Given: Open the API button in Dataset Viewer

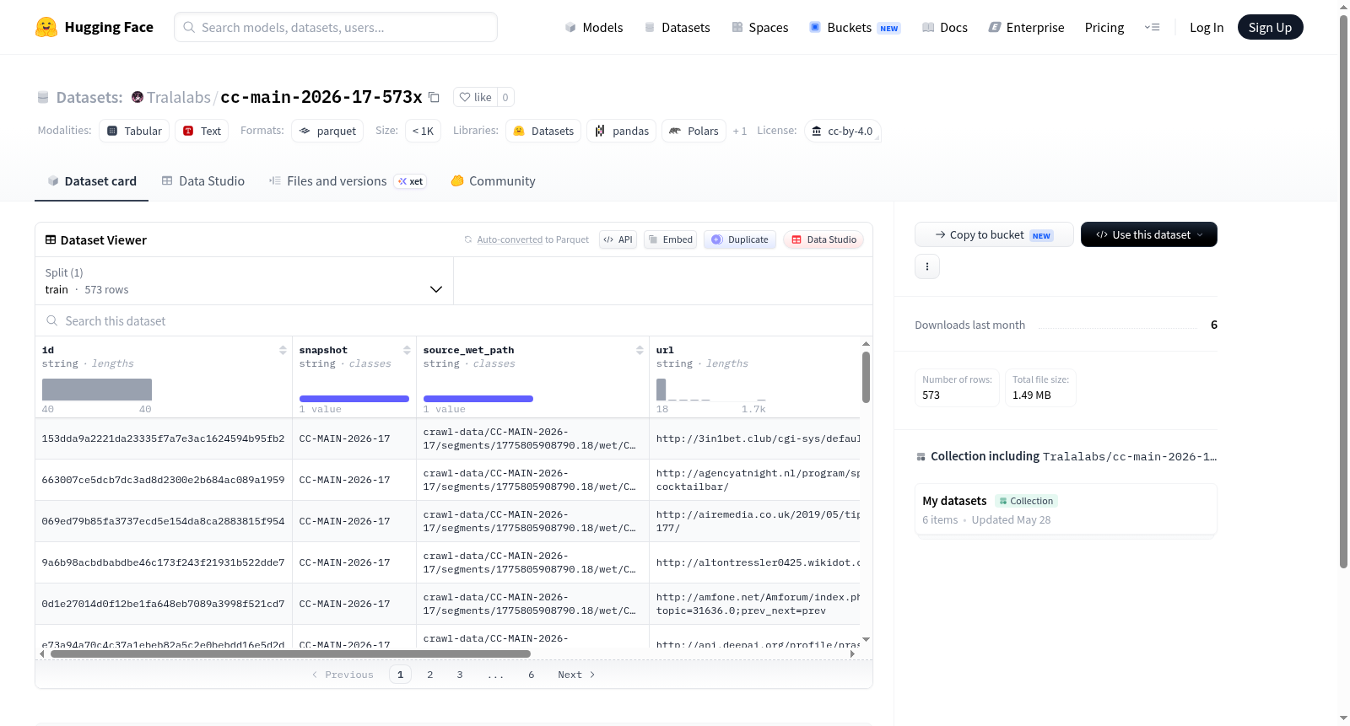Looking at the screenshot, I should click(618, 239).
